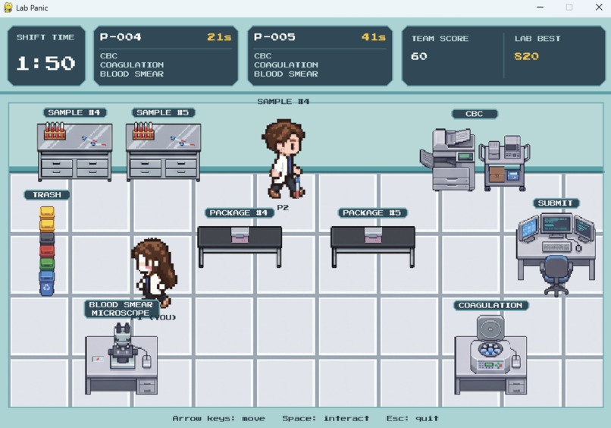This screenshot has width=611, height=428.
Task: Click the submit station center monitor
Action: click(556, 225)
